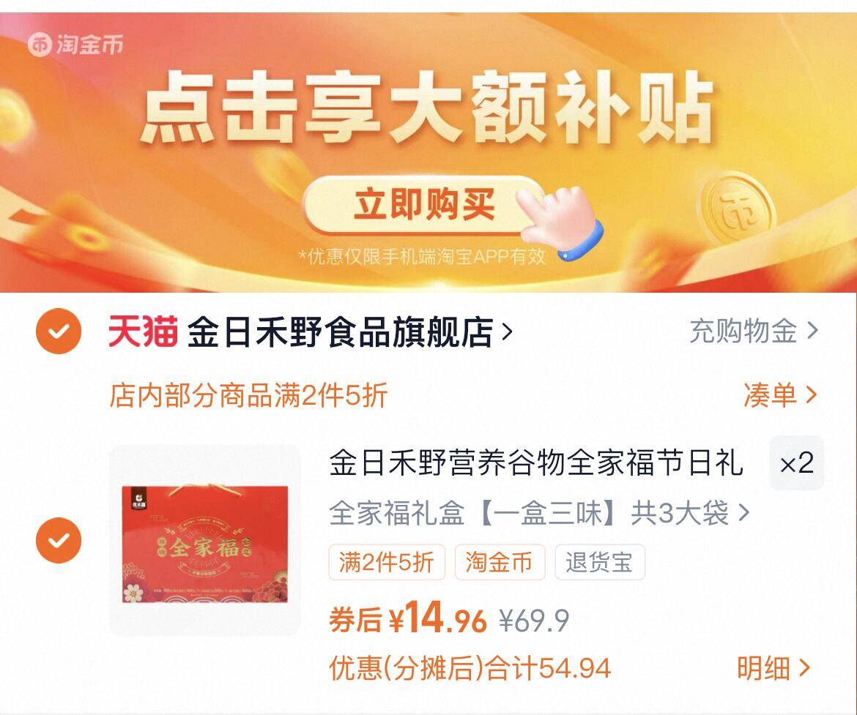Viewport: 857px width, 715px height.
Task: Open 金日禾野食品旗舰店 store page
Action: pyautogui.click(x=340, y=331)
